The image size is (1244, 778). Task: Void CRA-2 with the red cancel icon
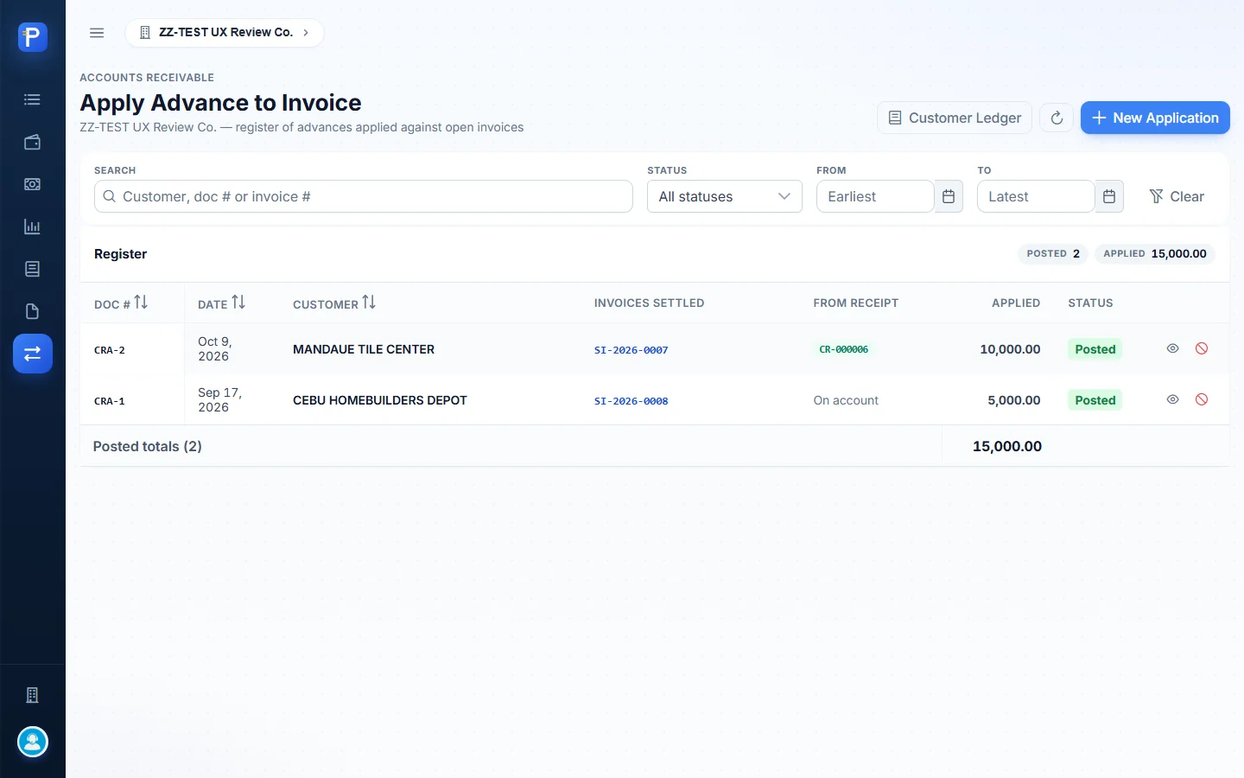pos(1202,348)
